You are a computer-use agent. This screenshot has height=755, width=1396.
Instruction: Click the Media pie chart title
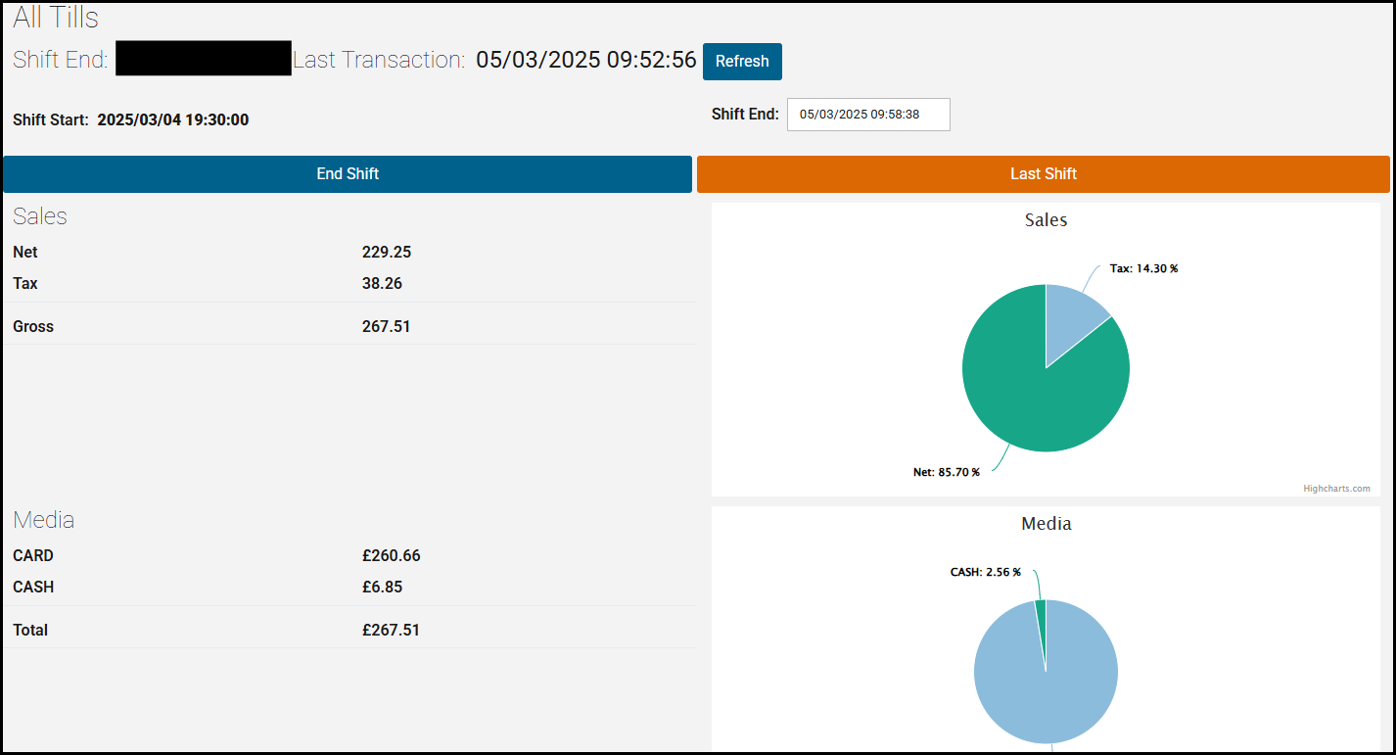pyautogui.click(x=1046, y=524)
